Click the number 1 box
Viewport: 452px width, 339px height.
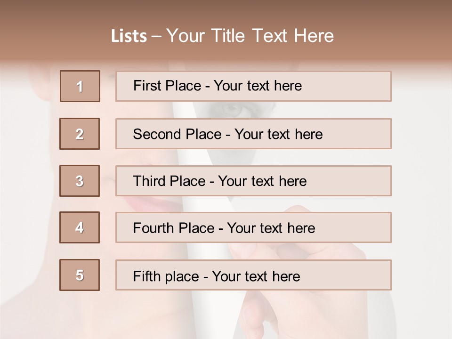80,86
